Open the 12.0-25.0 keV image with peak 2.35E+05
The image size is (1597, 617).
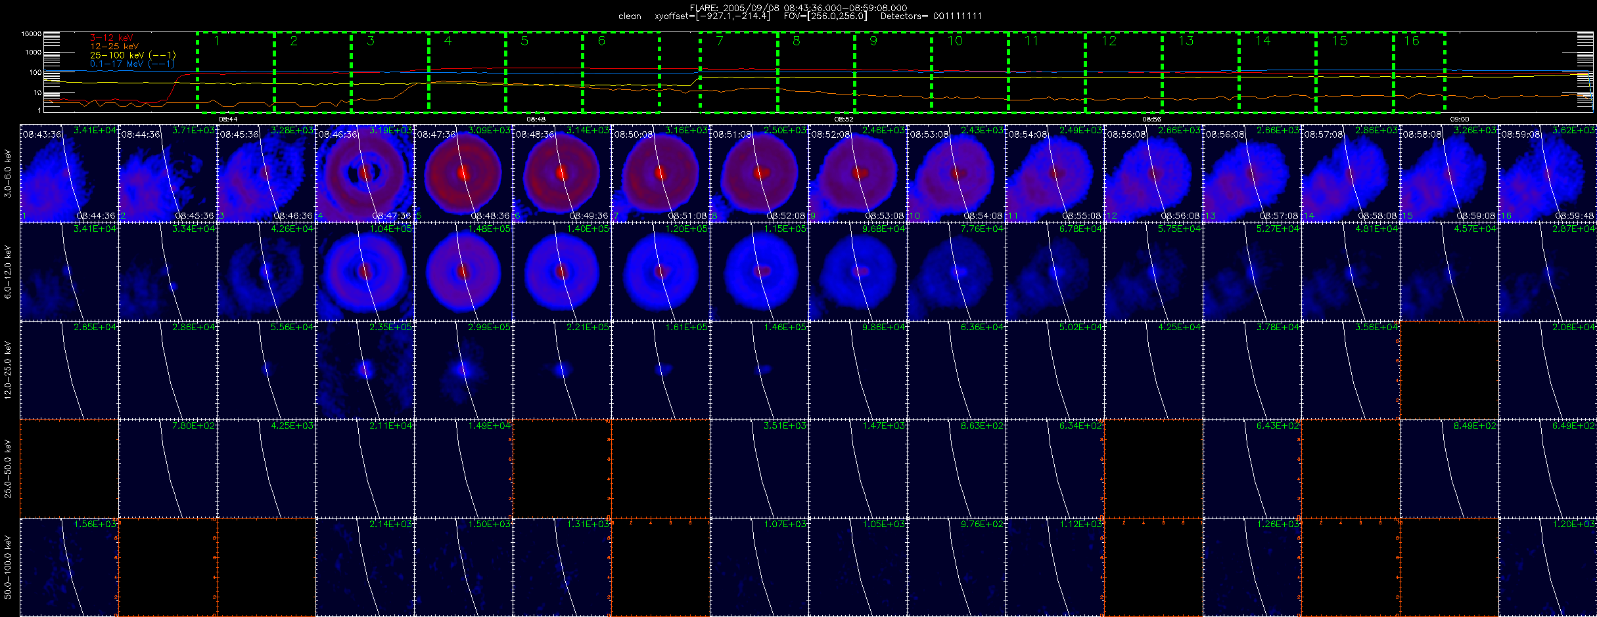point(365,370)
